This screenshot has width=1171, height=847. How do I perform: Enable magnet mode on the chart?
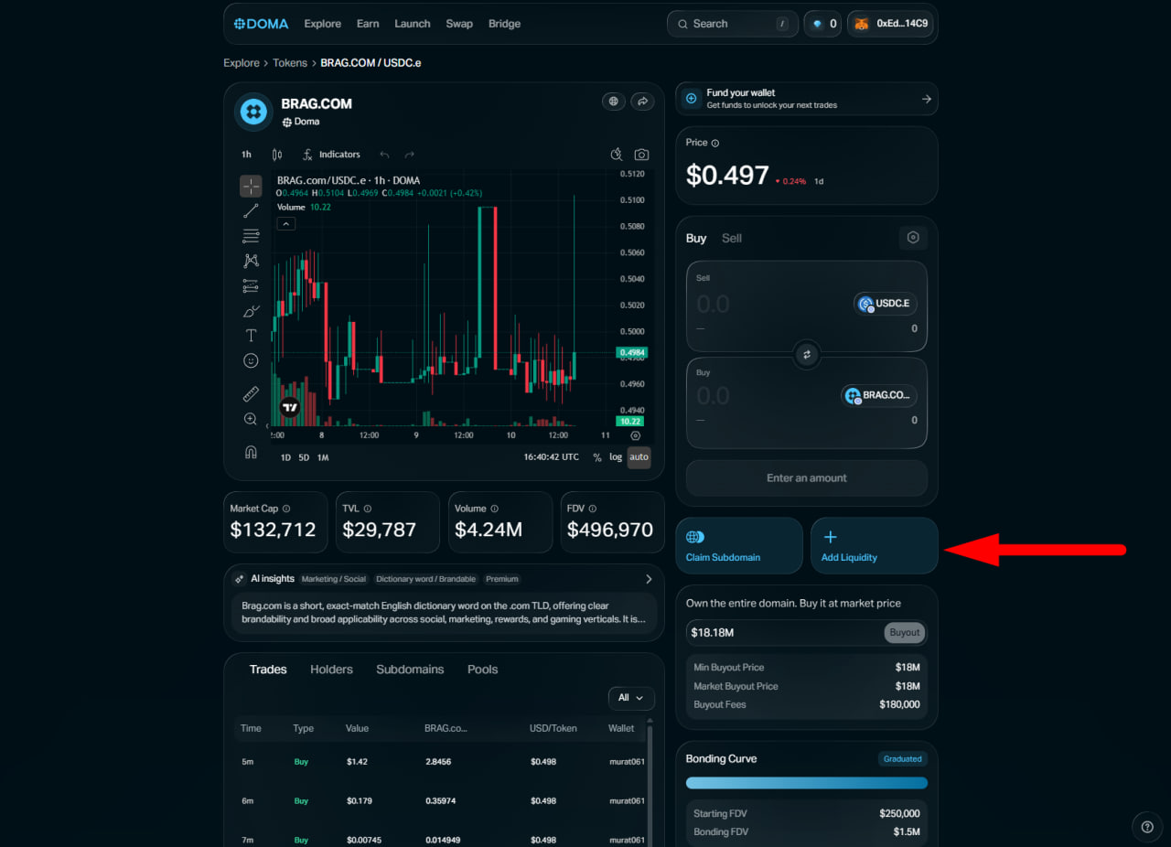(251, 452)
